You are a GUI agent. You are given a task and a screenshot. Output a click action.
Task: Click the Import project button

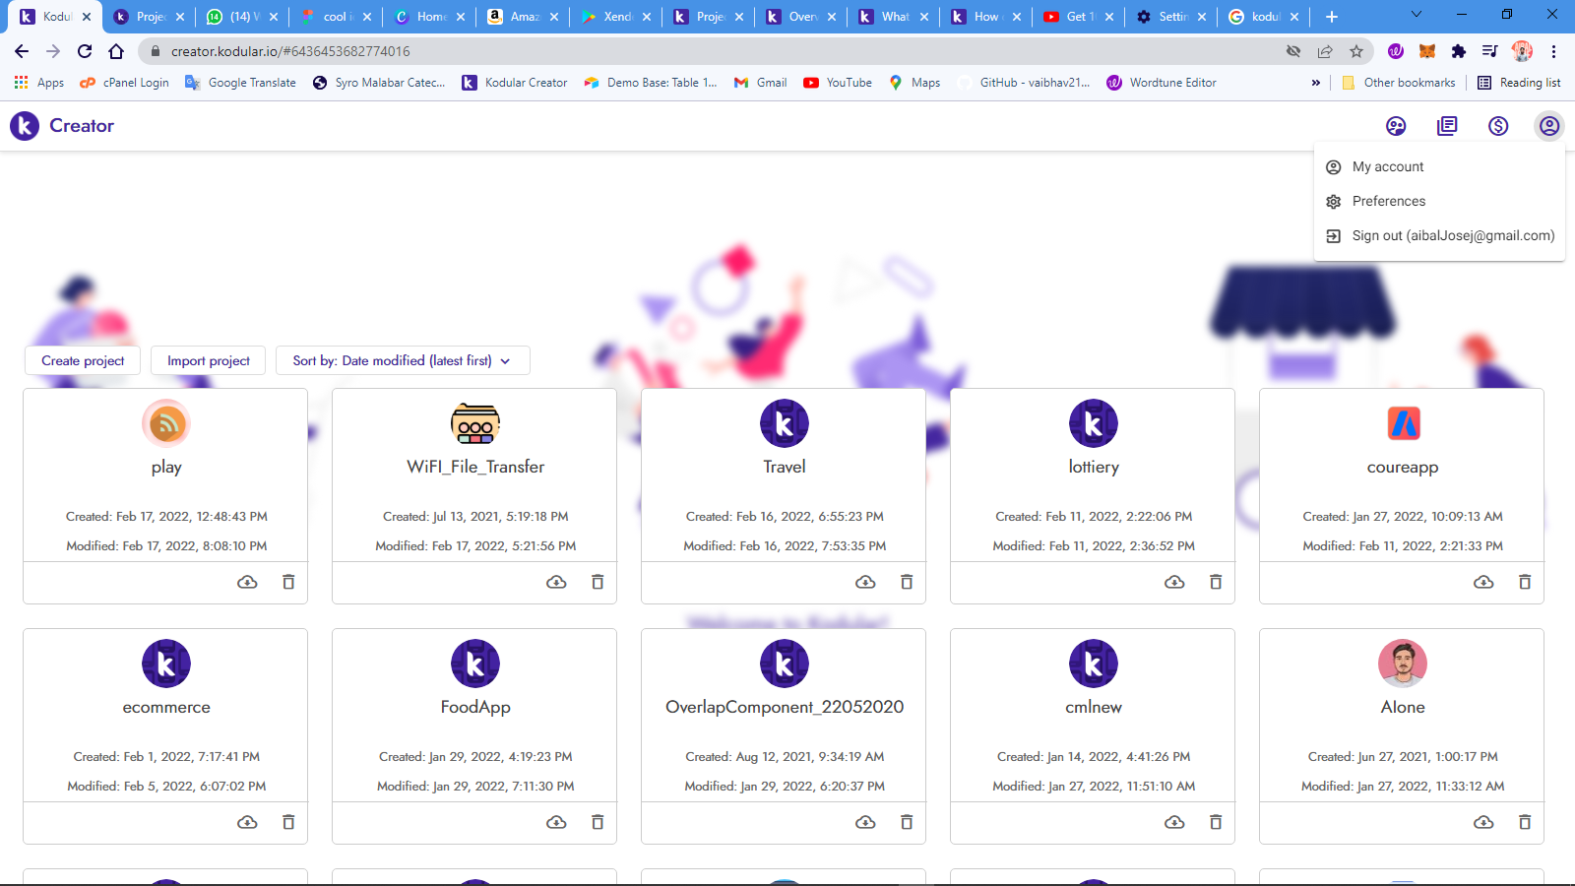click(209, 360)
